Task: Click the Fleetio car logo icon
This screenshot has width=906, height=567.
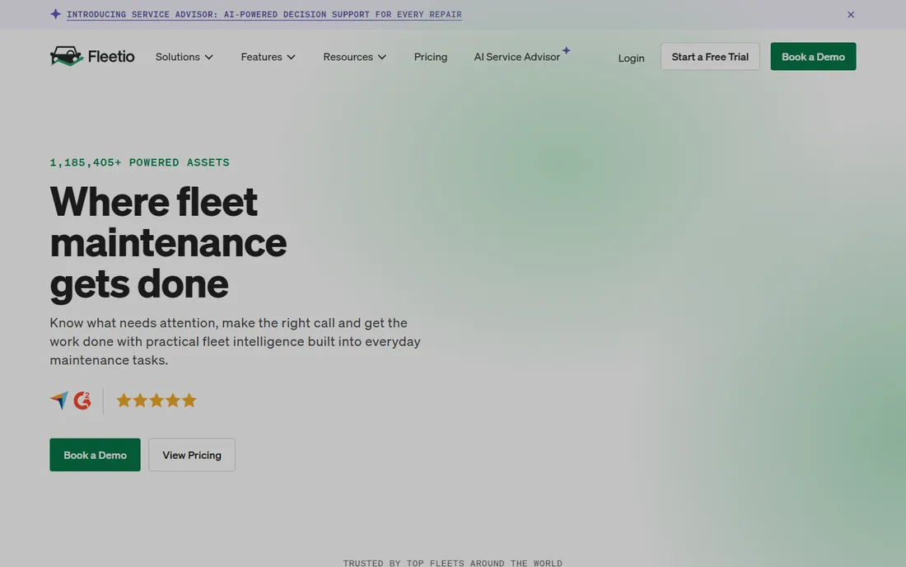Action: click(x=67, y=56)
